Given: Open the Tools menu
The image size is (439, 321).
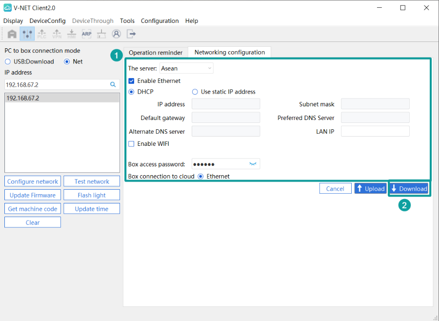Looking at the screenshot, I should (x=127, y=21).
